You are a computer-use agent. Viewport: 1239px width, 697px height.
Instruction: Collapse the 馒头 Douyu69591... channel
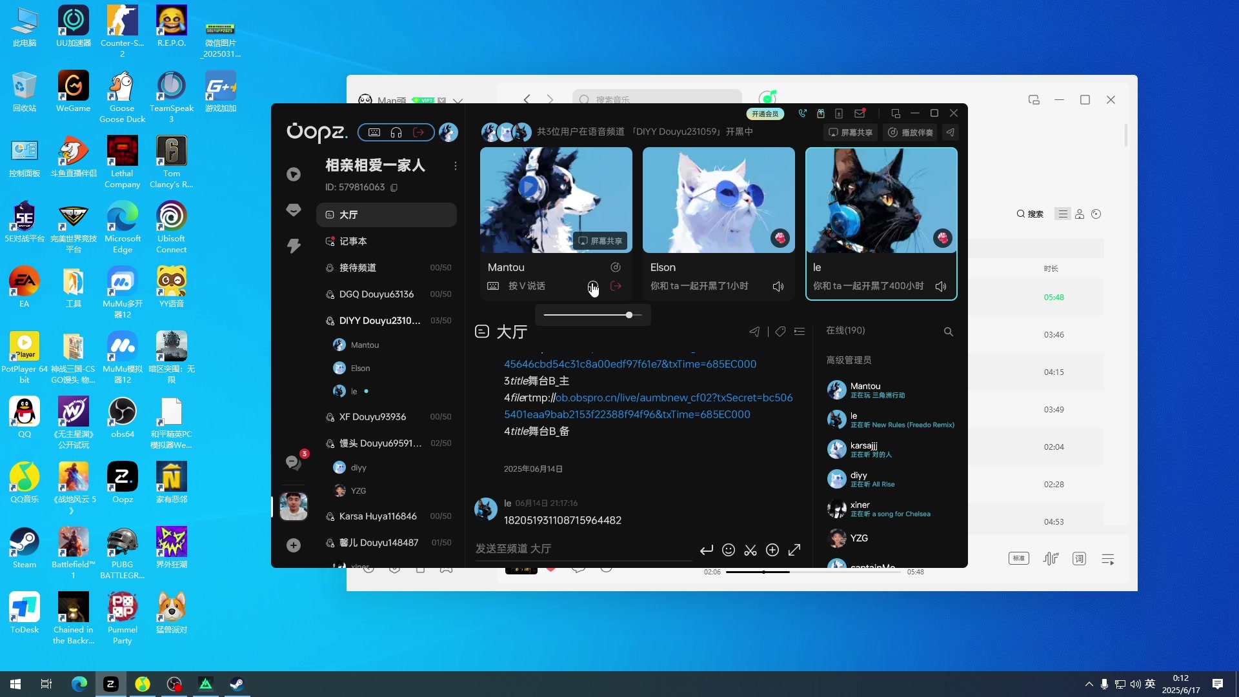point(387,443)
